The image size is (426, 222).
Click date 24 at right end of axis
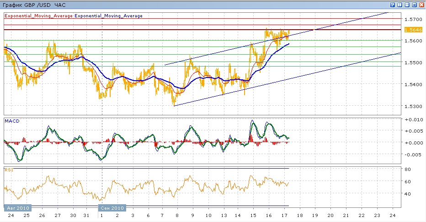(392, 215)
